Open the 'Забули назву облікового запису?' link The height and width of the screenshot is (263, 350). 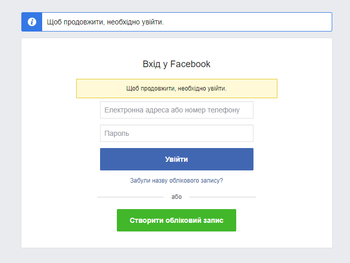(x=176, y=181)
